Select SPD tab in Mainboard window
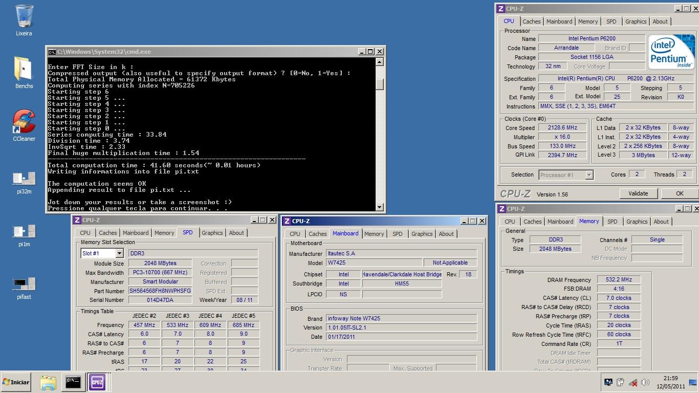 pyautogui.click(x=398, y=234)
